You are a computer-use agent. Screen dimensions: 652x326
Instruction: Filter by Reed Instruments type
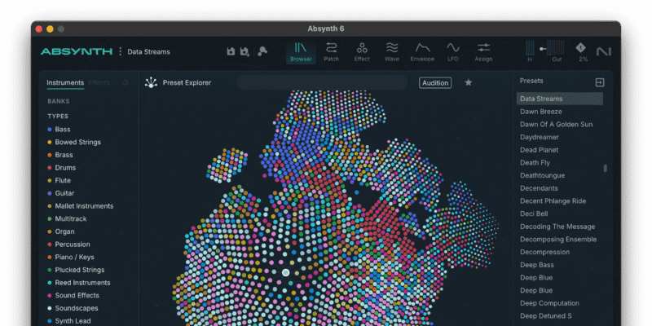click(x=78, y=283)
